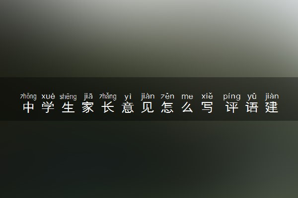298x198 pixels.
Task: Select the pinyin text zěn
Action: tap(167, 96)
